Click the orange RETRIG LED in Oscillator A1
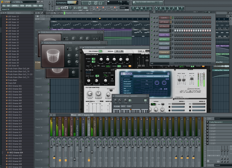 pos(130,66)
